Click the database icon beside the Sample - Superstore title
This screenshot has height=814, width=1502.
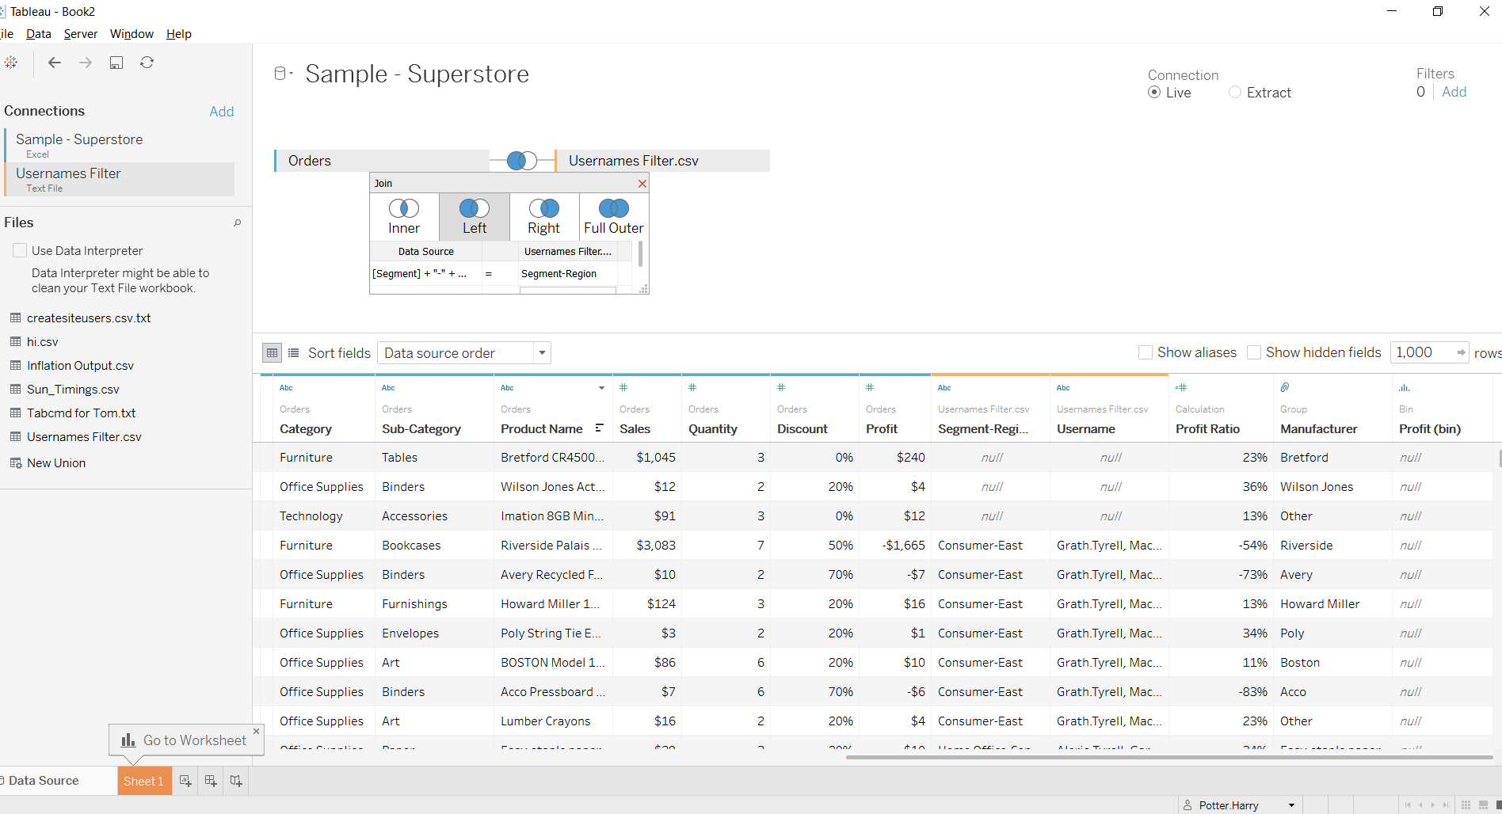click(280, 74)
